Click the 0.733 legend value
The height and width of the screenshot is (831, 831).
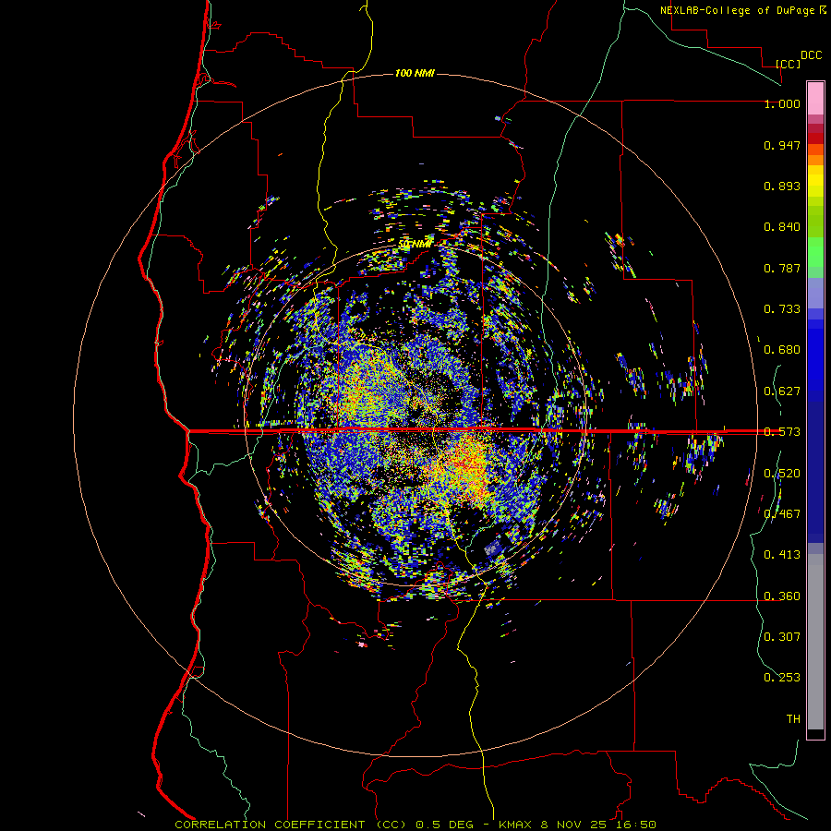pos(782,309)
